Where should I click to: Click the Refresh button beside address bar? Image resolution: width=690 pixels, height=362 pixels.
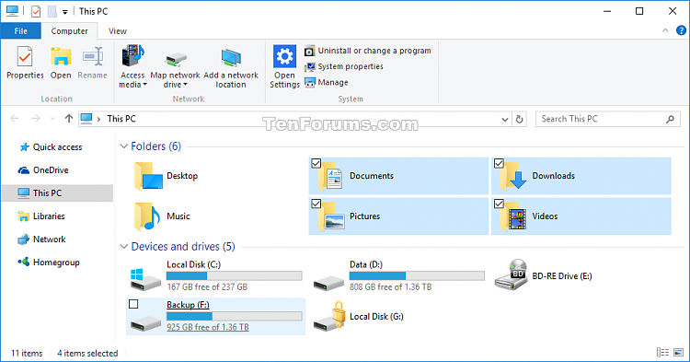point(519,119)
